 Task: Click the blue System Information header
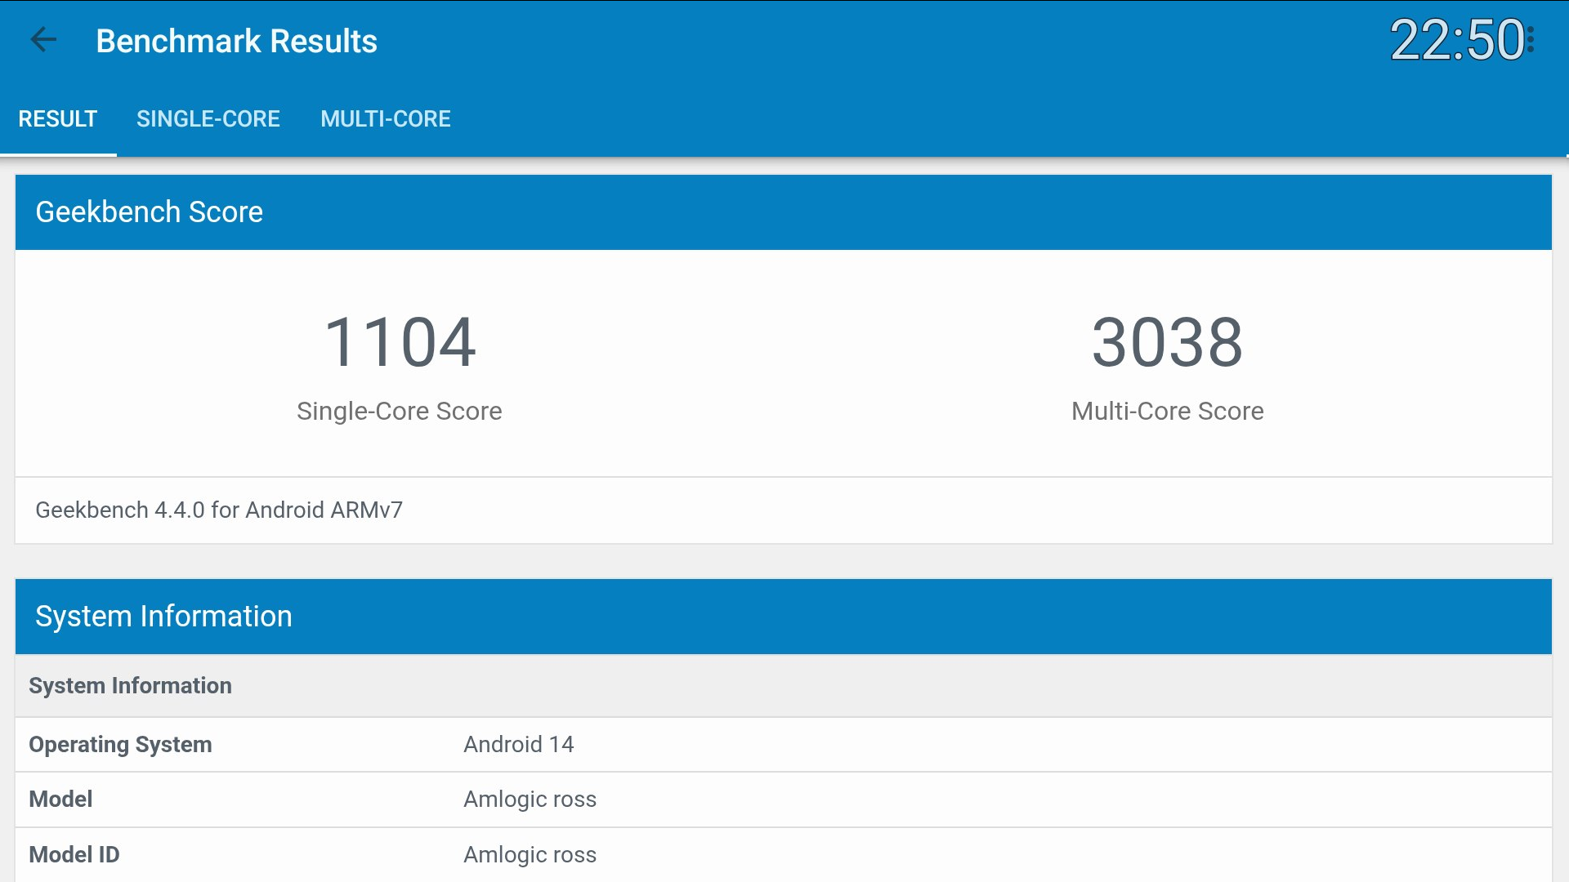click(x=163, y=617)
